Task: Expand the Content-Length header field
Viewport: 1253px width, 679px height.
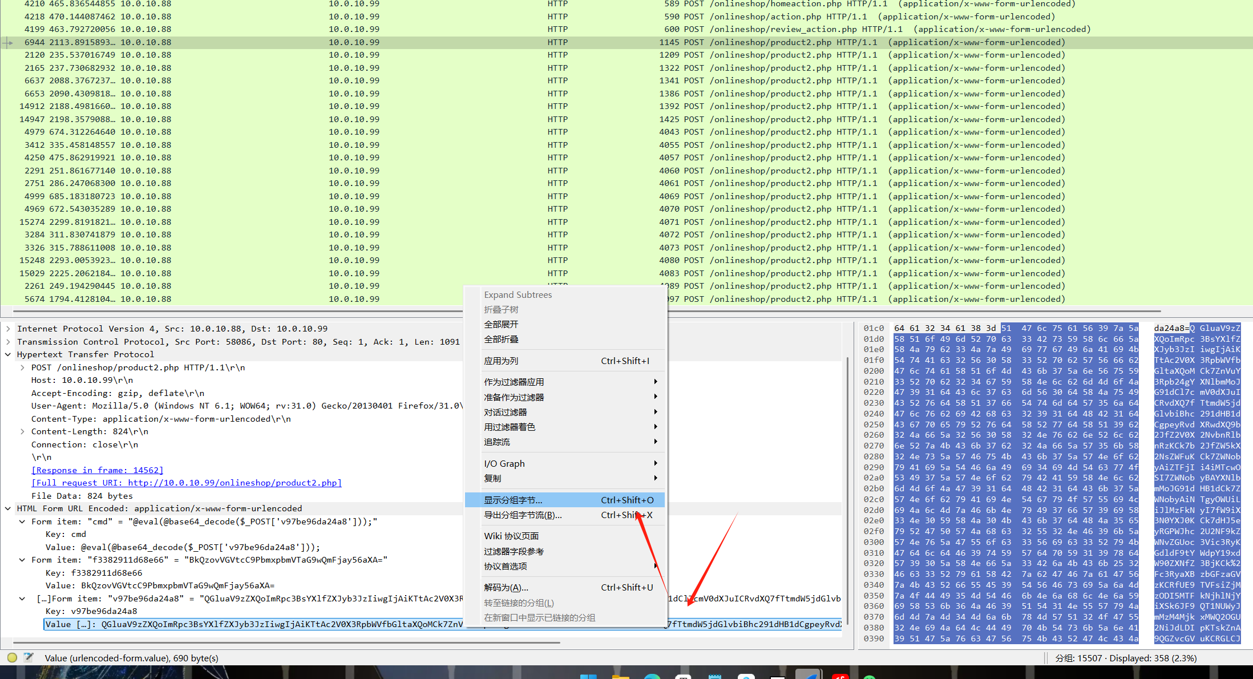Action: [x=22, y=431]
